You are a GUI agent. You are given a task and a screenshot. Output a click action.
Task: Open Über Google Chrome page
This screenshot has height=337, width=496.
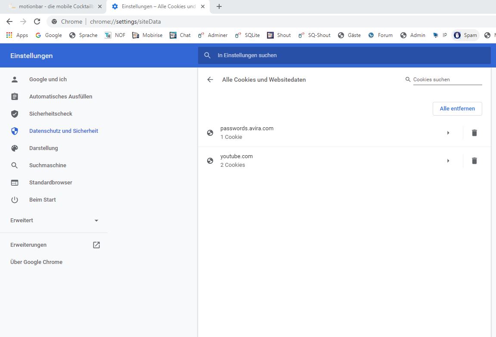coord(36,262)
